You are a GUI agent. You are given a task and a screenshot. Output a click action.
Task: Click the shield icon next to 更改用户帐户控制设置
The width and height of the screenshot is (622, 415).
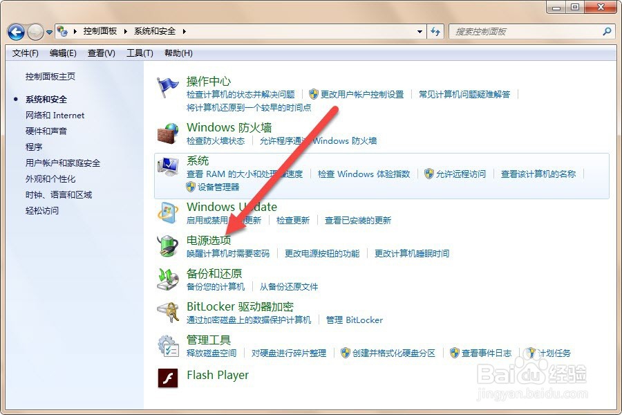pos(313,94)
